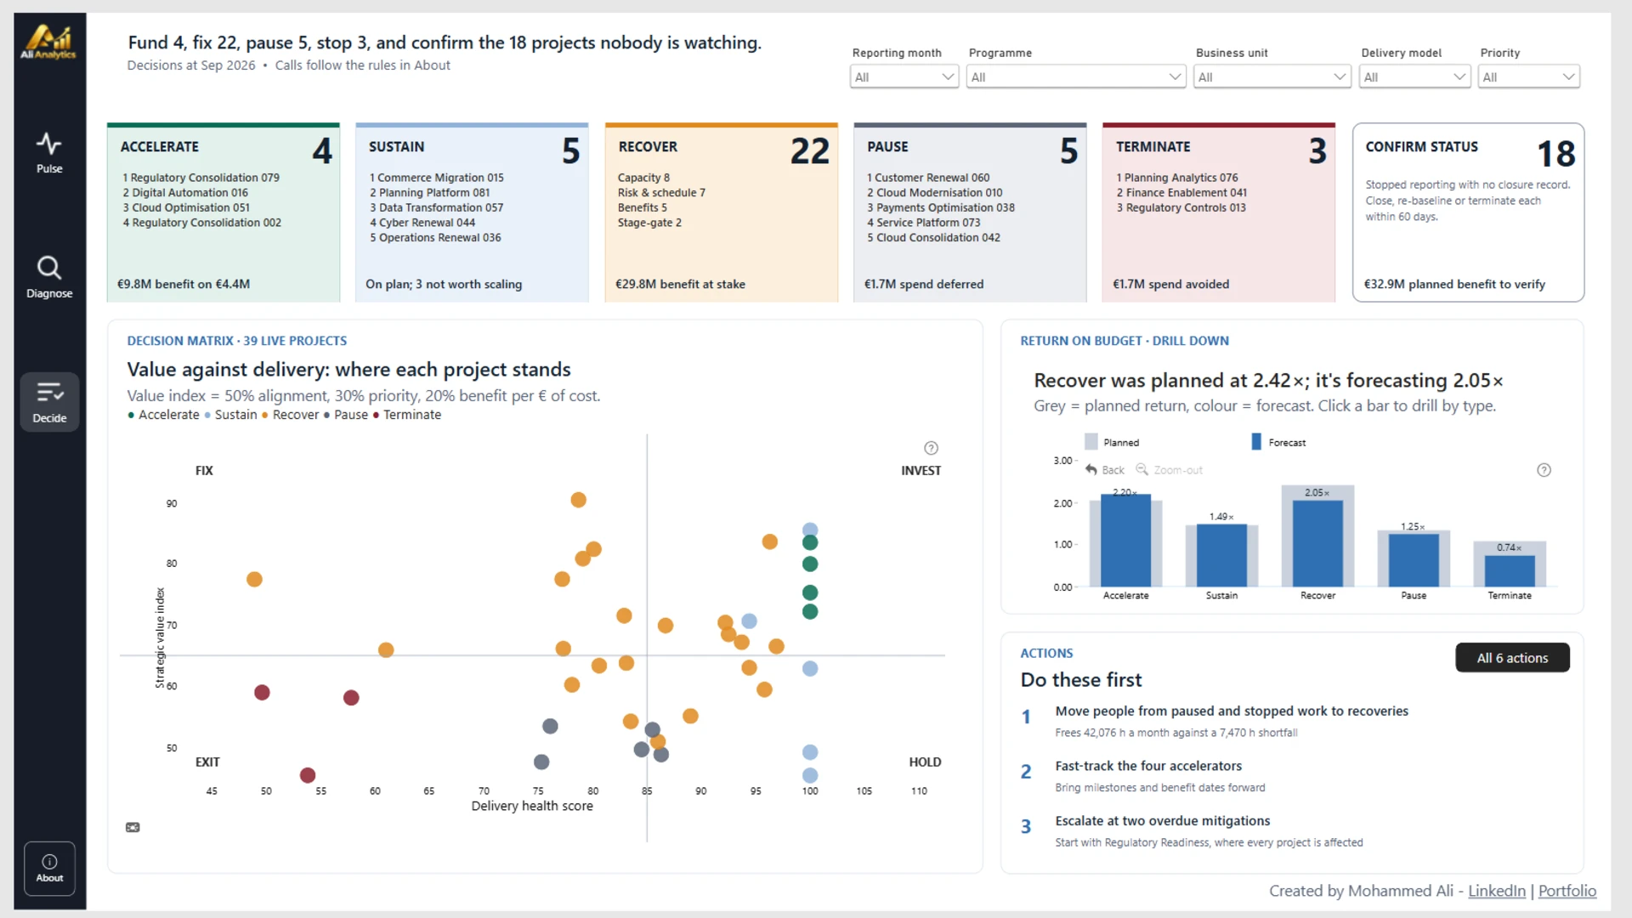
Task: Click the Sustain forecast bar
Action: (x=1221, y=555)
